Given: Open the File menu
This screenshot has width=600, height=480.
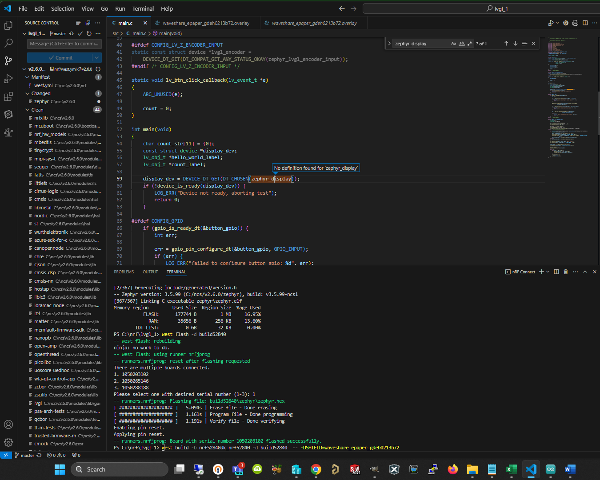Looking at the screenshot, I should coord(23,8).
